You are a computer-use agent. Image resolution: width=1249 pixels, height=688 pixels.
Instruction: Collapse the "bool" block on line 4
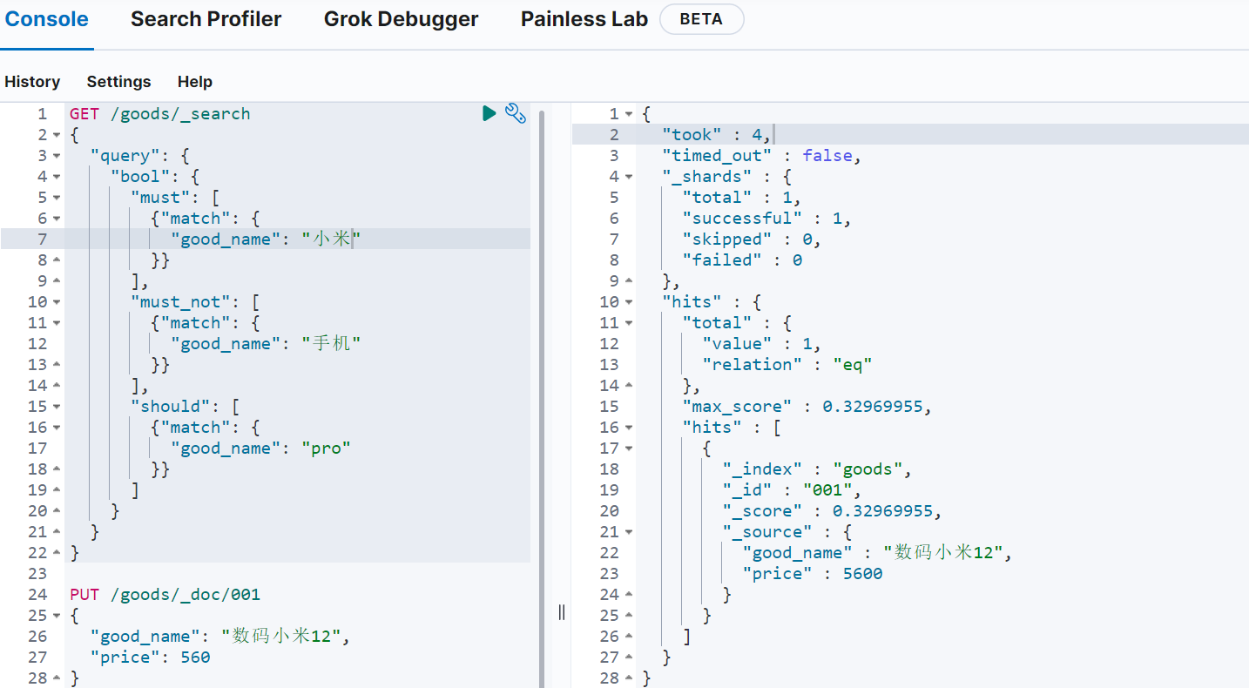(x=57, y=177)
